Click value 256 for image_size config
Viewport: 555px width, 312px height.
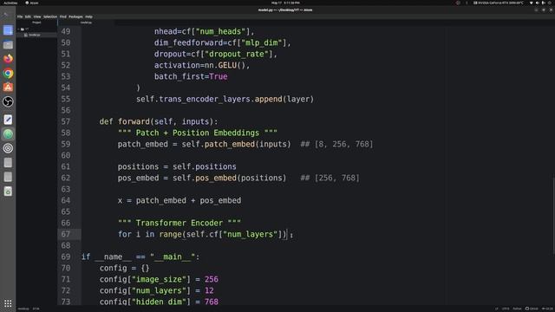click(212, 279)
